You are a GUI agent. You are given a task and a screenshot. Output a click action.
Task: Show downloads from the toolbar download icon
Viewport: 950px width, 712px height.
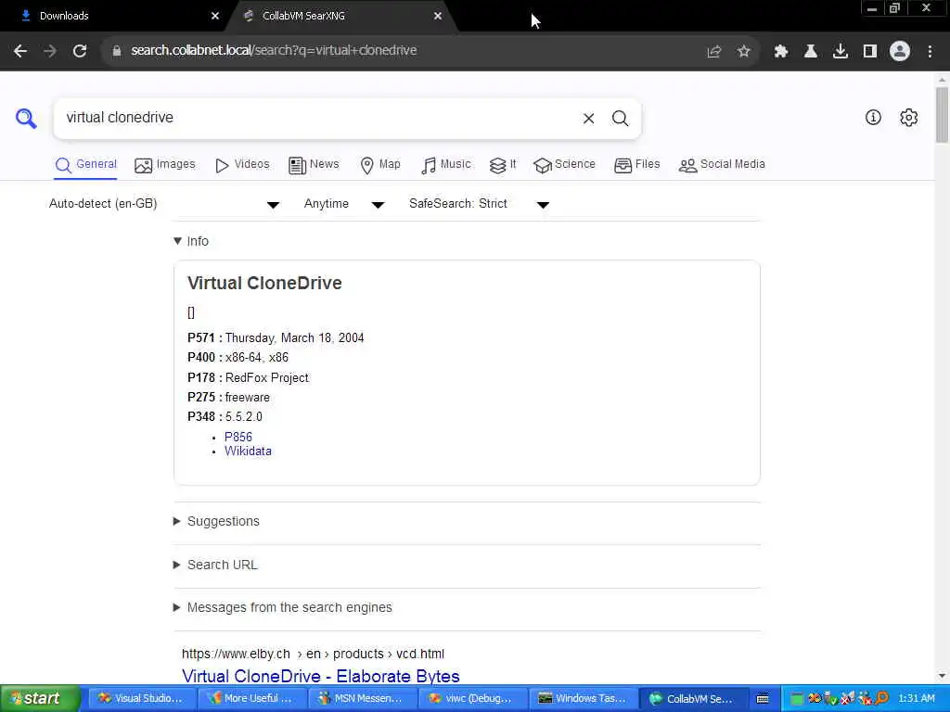(x=841, y=52)
